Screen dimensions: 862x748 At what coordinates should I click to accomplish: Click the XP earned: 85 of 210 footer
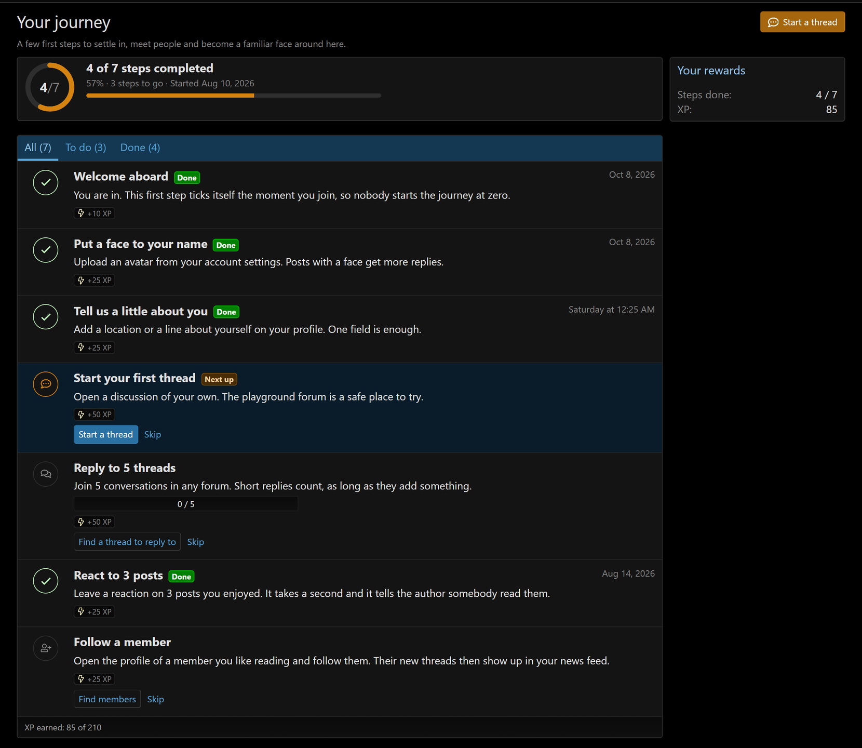click(x=63, y=727)
